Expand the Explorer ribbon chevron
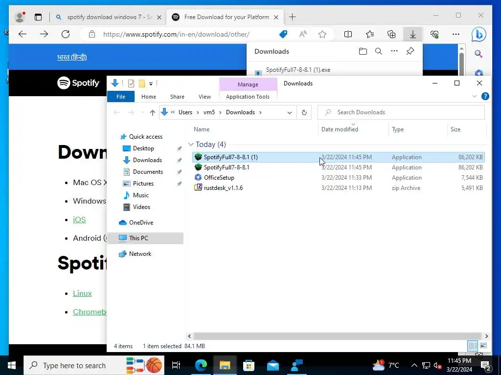The height and width of the screenshot is (375, 501). (475, 96)
